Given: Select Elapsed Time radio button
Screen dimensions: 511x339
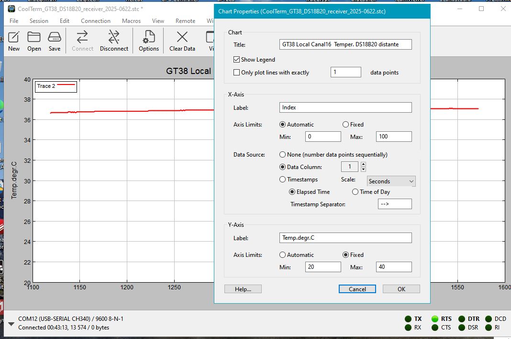Looking at the screenshot, I should [x=292, y=192].
